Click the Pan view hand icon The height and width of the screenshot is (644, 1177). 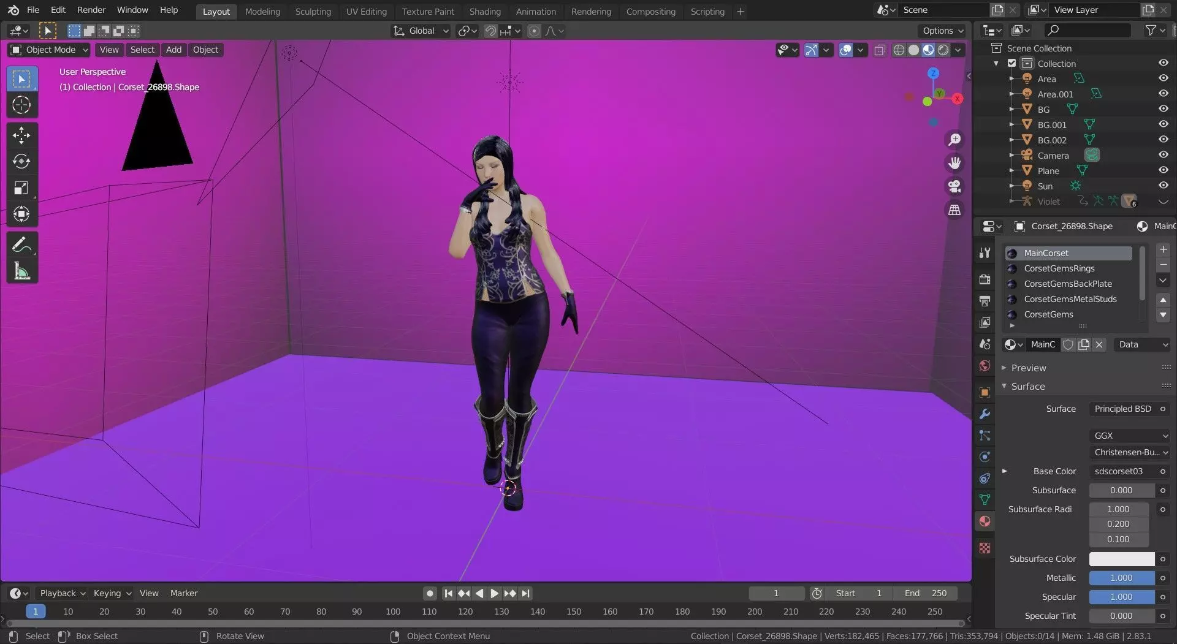point(954,163)
